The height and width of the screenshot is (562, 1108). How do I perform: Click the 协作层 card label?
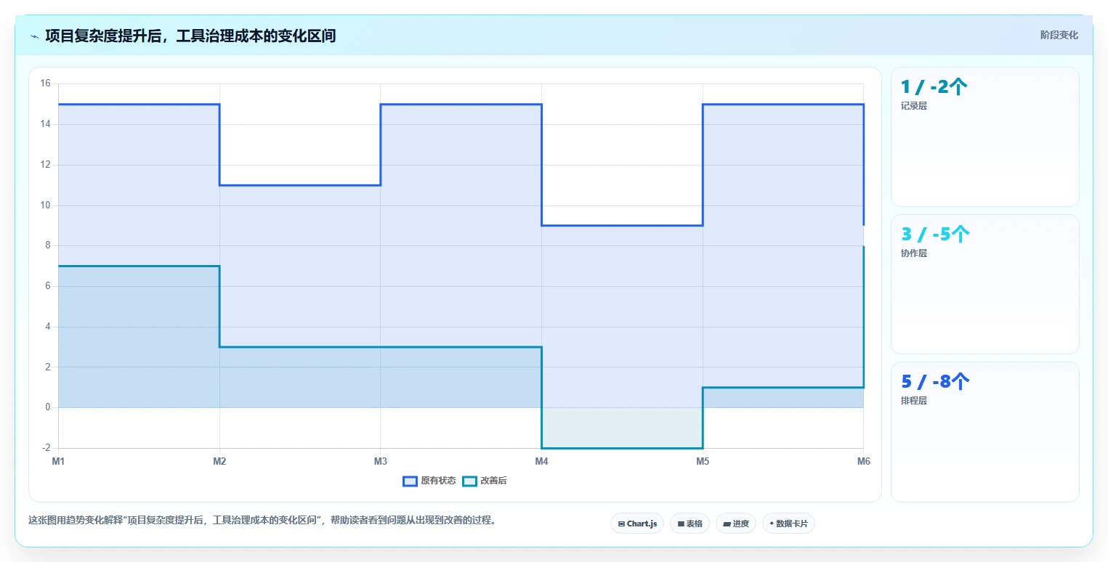[914, 253]
